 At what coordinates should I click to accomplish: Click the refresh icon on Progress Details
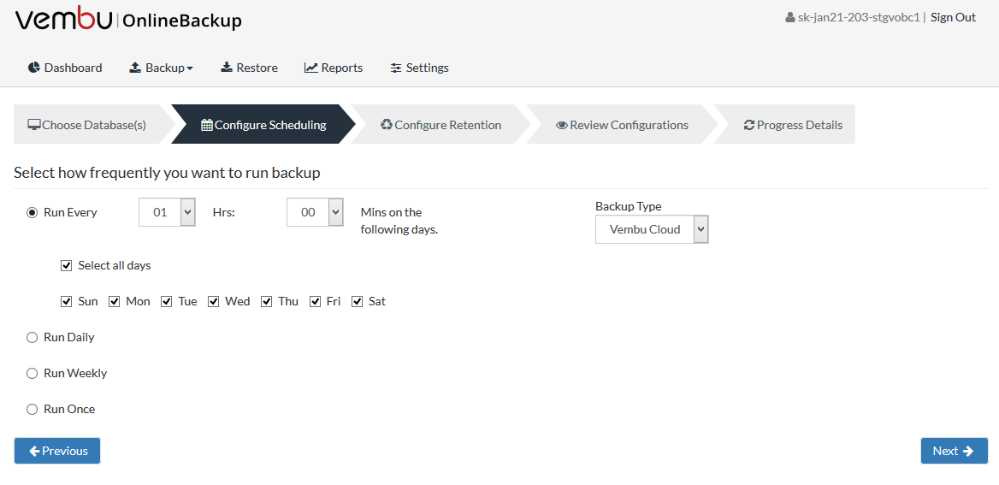tap(749, 125)
